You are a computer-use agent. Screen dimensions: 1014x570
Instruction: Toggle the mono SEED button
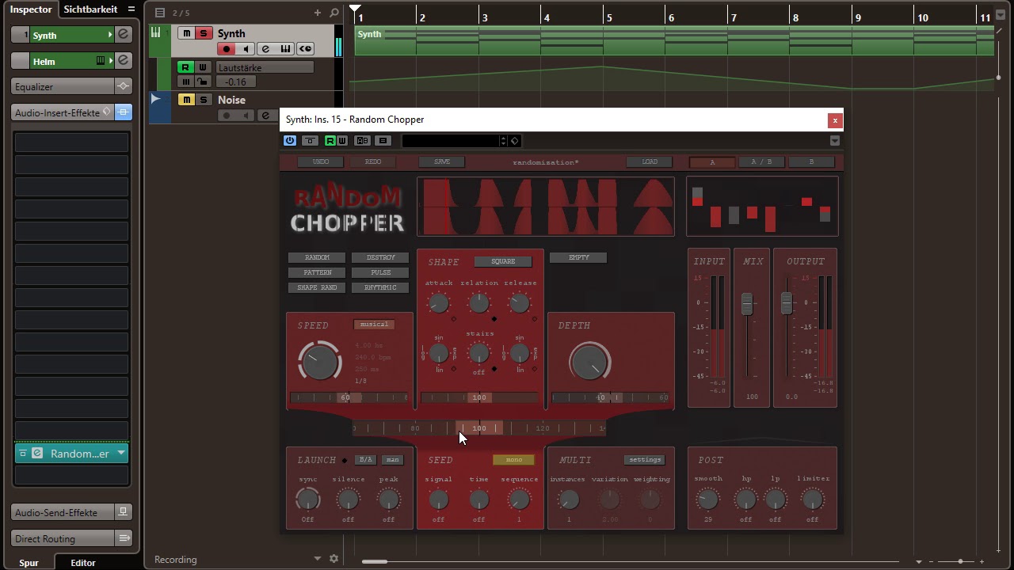pyautogui.click(x=514, y=459)
